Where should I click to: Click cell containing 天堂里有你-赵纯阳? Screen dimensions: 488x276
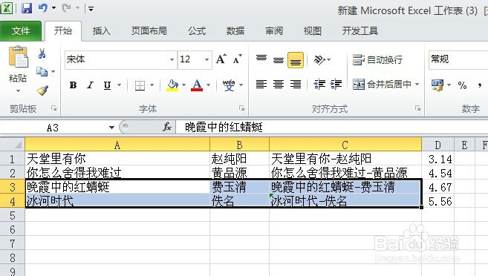pos(345,159)
